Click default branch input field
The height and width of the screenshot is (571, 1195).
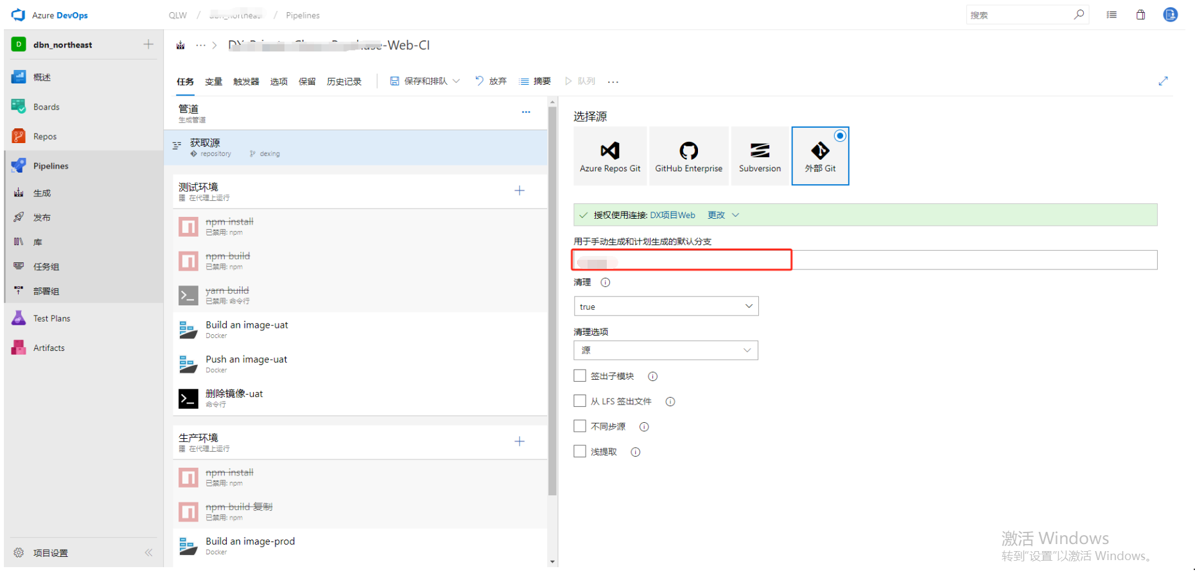865,260
